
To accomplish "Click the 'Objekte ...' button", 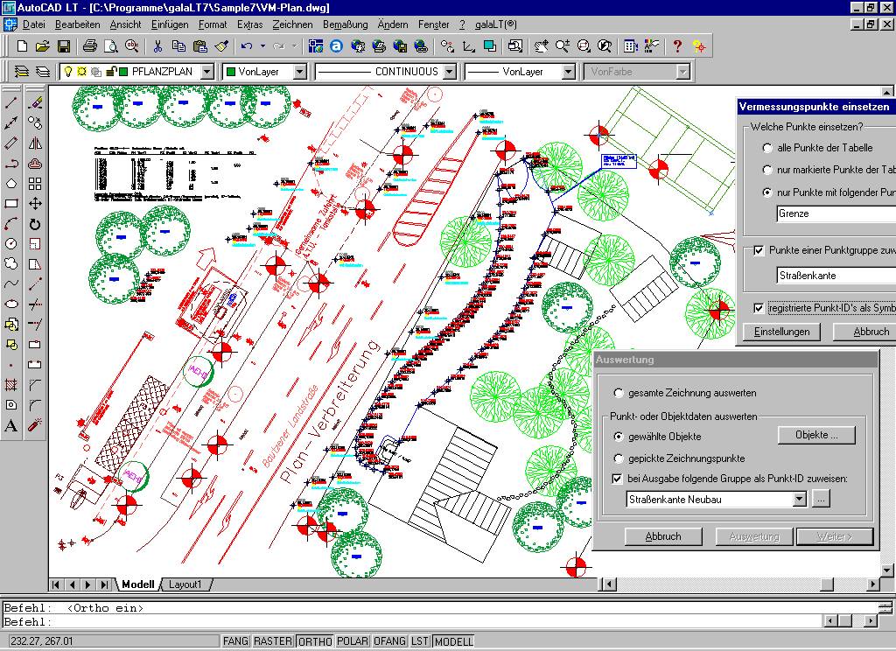I will click(x=815, y=435).
